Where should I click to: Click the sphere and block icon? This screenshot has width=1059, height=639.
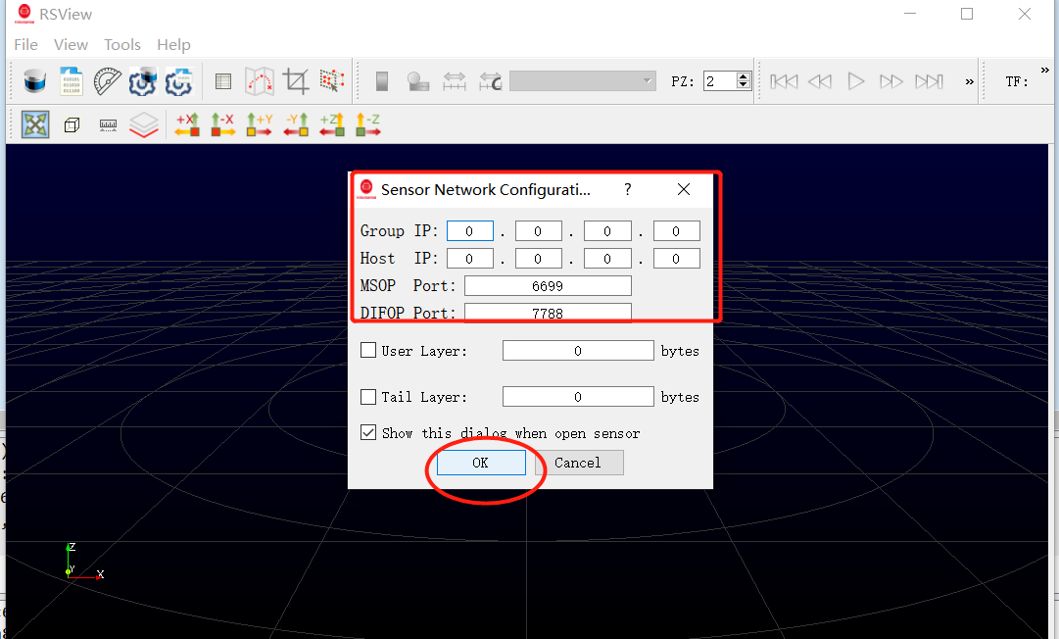pyautogui.click(x=418, y=81)
